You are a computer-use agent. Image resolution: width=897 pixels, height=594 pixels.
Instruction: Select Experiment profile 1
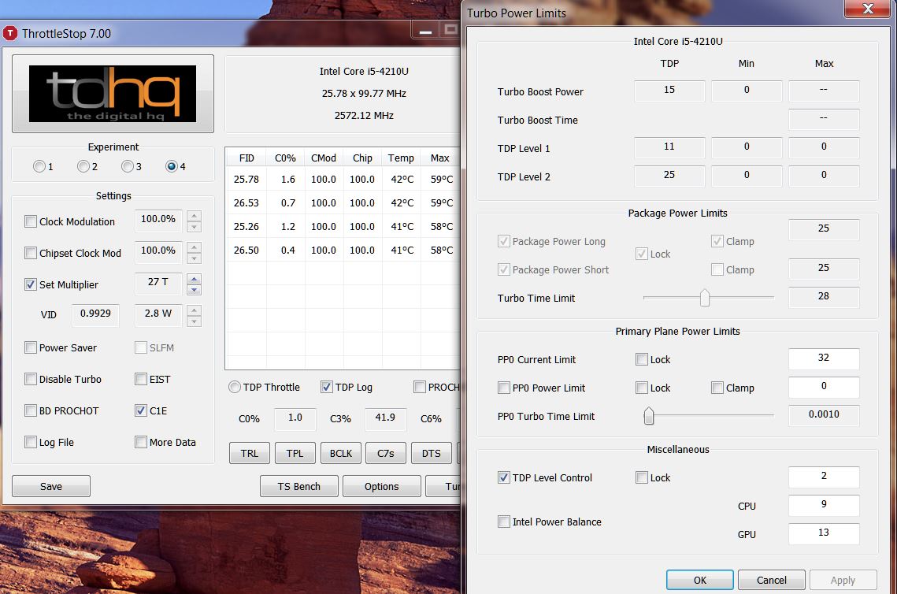(x=39, y=166)
